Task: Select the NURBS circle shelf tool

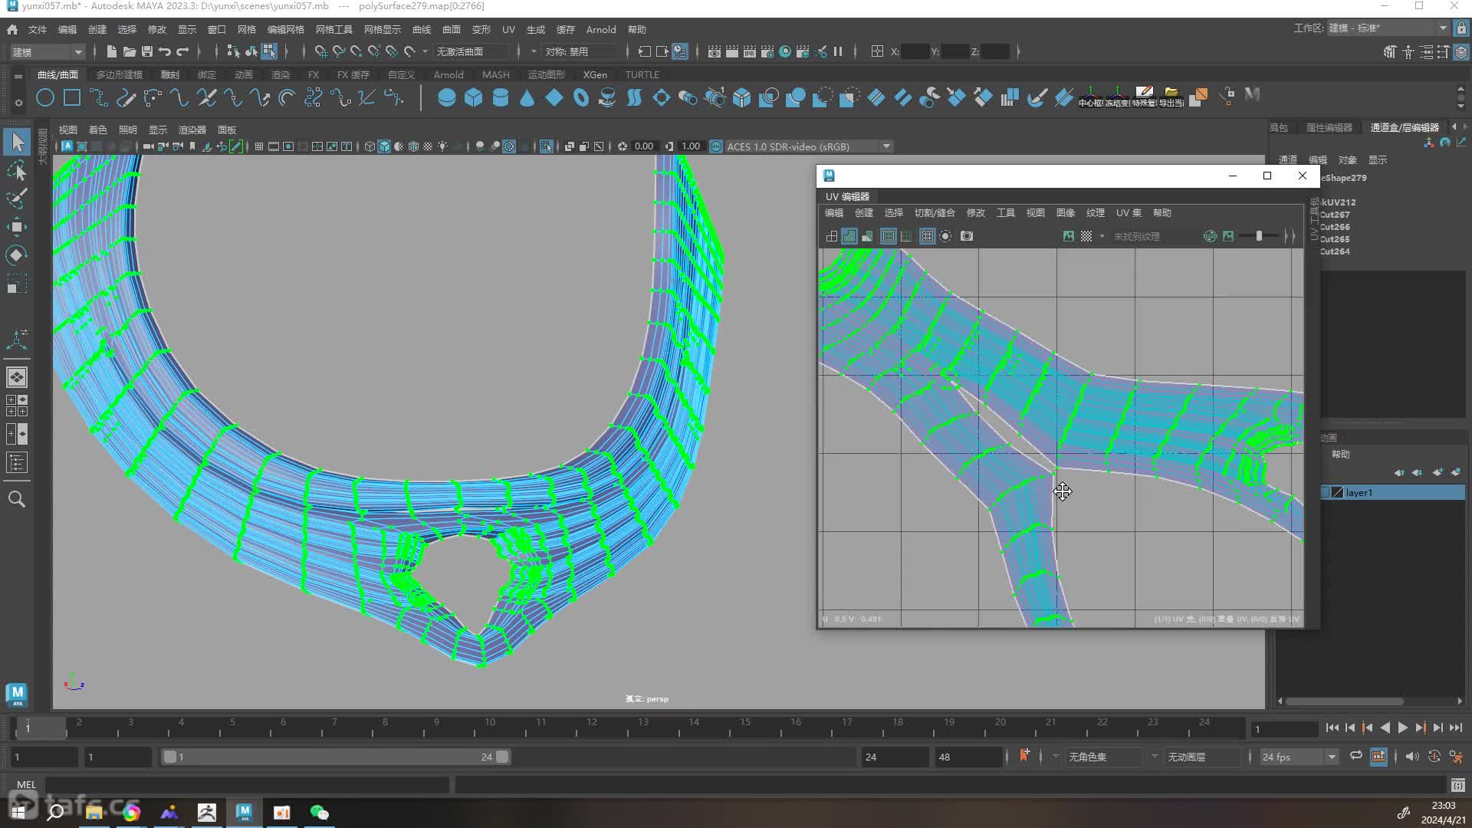Action: [x=45, y=97]
